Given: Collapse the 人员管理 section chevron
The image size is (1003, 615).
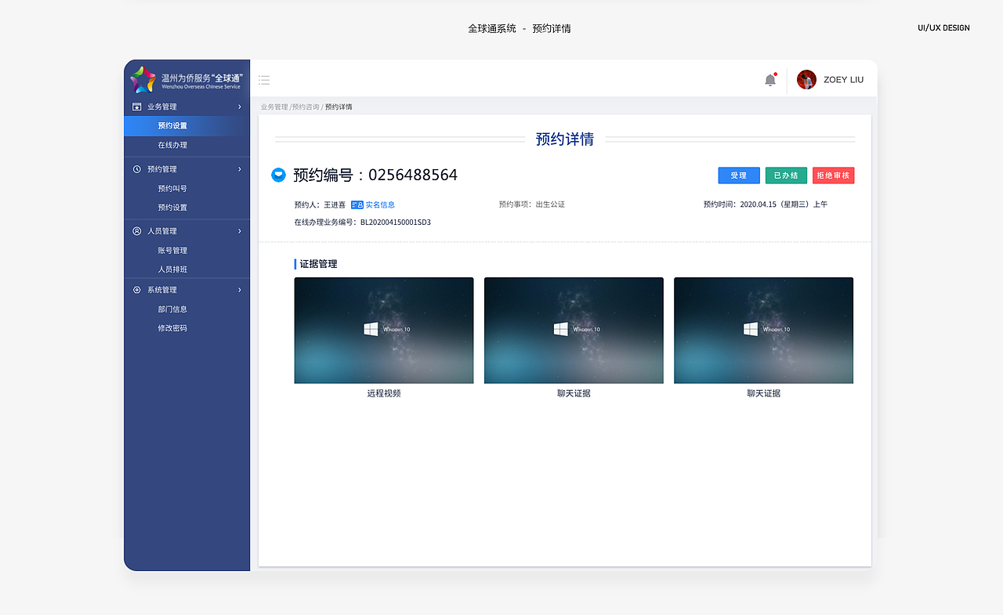Looking at the screenshot, I should point(240,231).
